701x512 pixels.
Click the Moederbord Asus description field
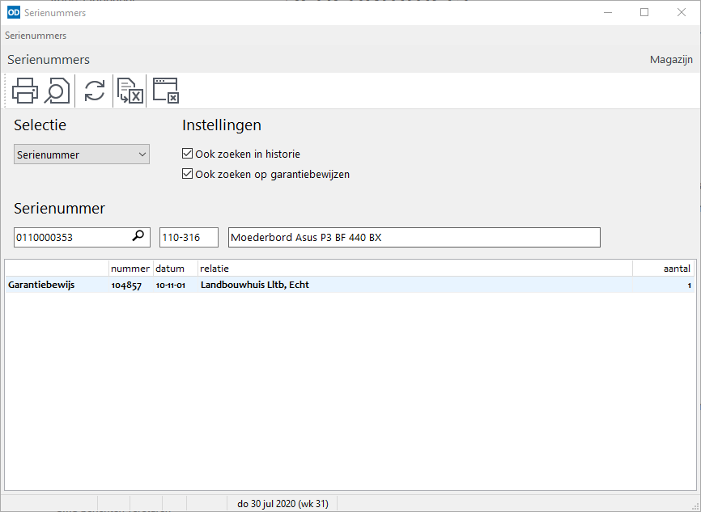pyautogui.click(x=414, y=237)
